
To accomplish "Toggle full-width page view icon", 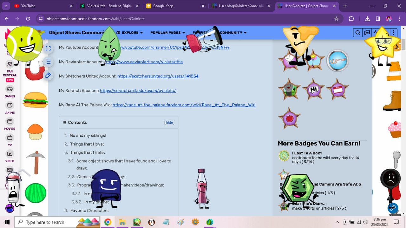I will (x=48, y=48).
